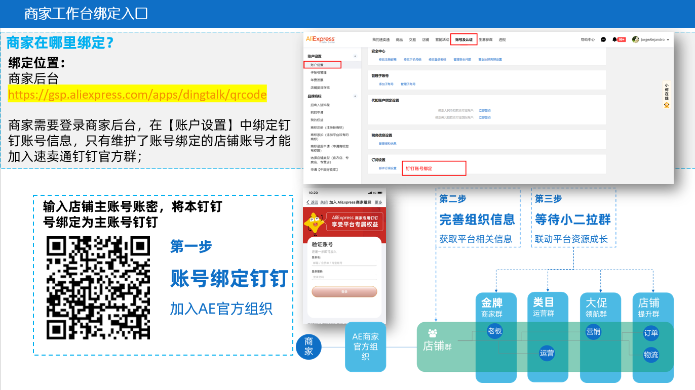Select the 账号及认证 top menu
Screen dimensions: 695x390
(x=464, y=39)
